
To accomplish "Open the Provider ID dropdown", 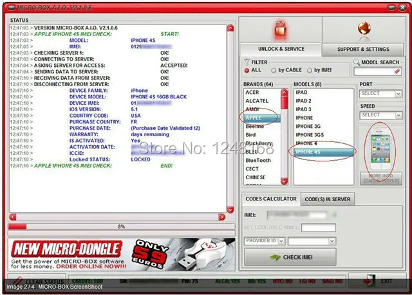I will click(265, 241).
